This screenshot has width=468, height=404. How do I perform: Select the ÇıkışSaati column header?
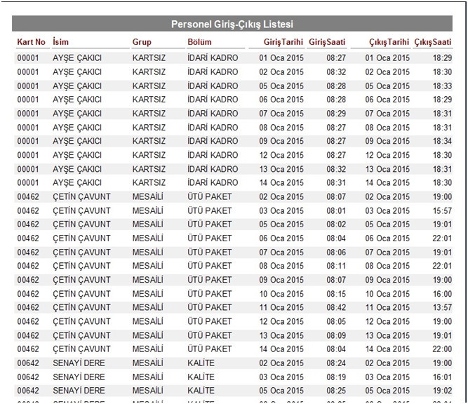click(433, 42)
